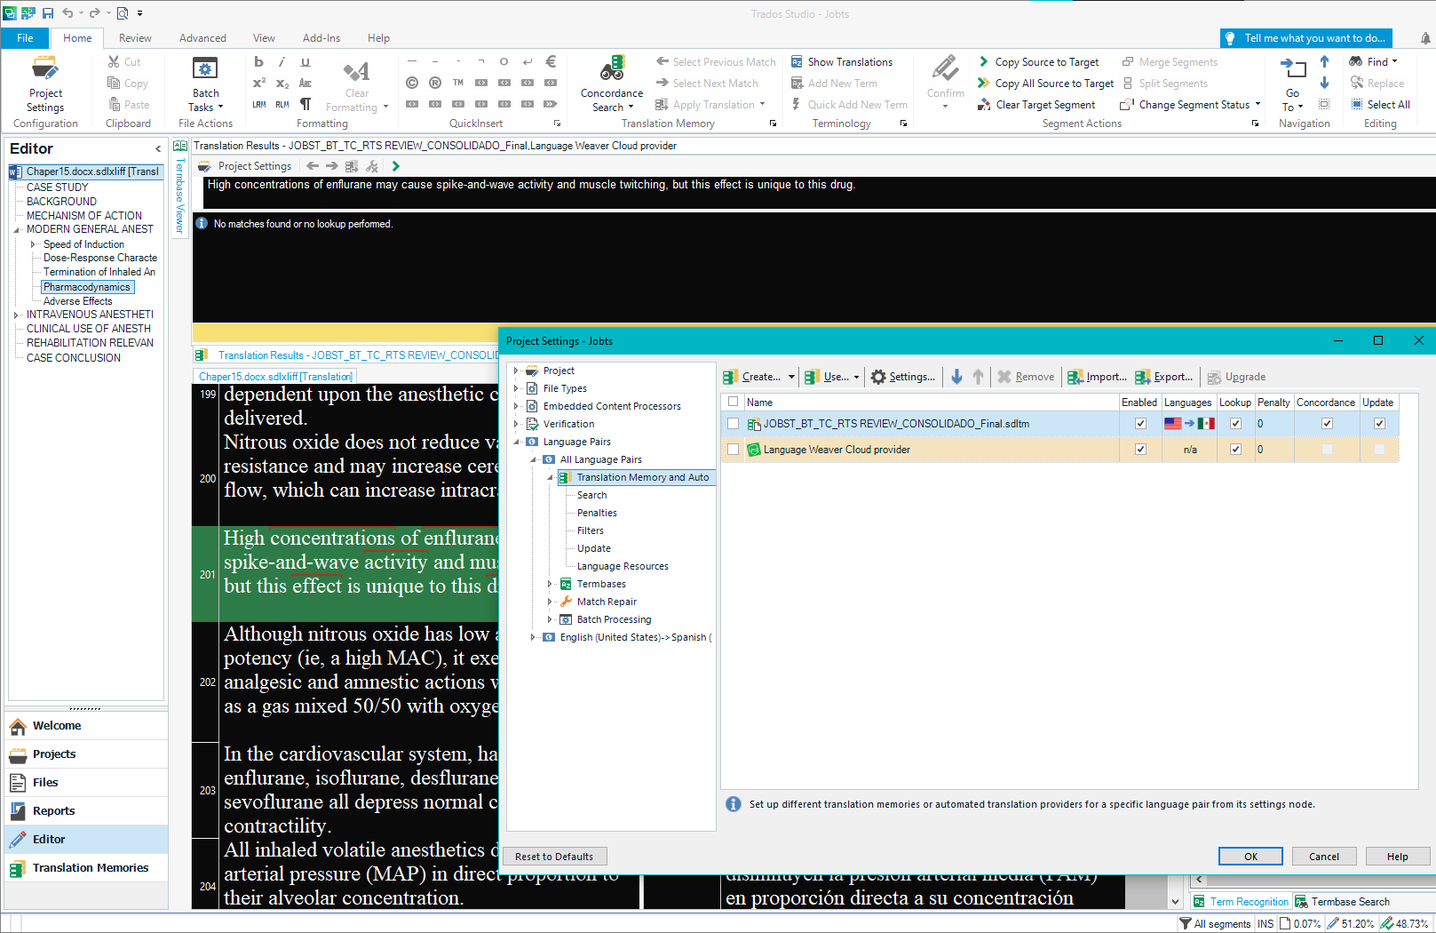Click the Export translation memory icon
This screenshot has height=933, width=1436.
pyautogui.click(x=1143, y=377)
